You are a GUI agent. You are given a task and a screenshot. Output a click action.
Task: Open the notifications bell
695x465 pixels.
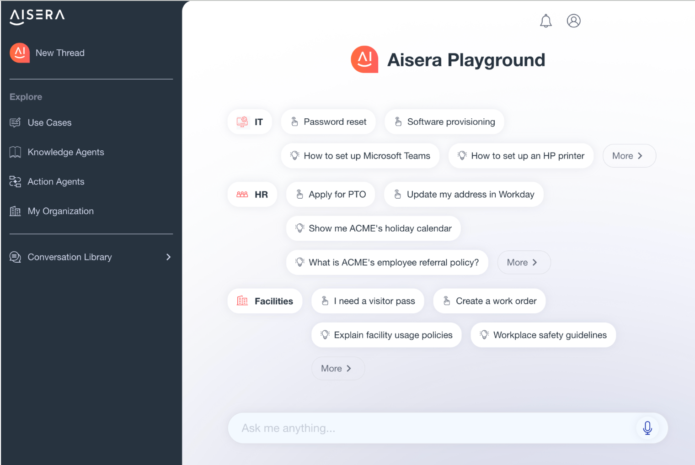point(546,21)
